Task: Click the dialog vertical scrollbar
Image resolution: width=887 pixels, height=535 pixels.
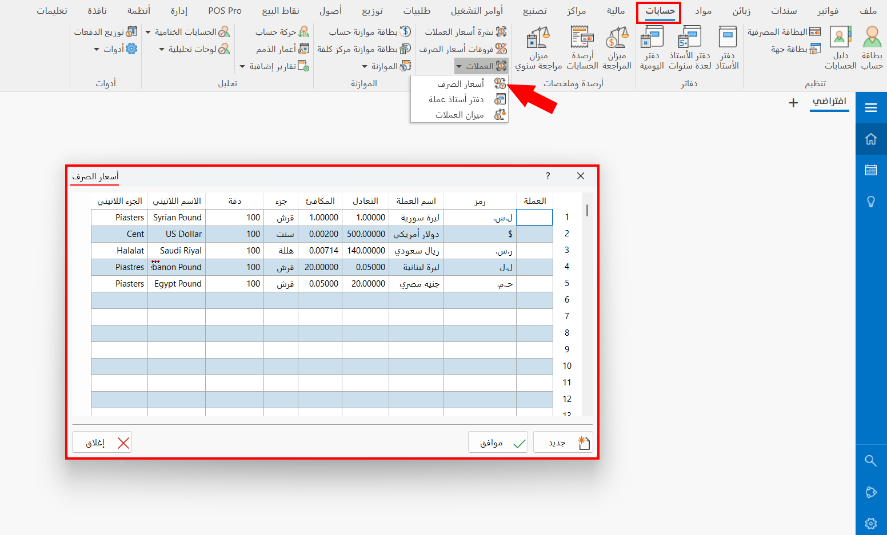Action: coord(586,304)
